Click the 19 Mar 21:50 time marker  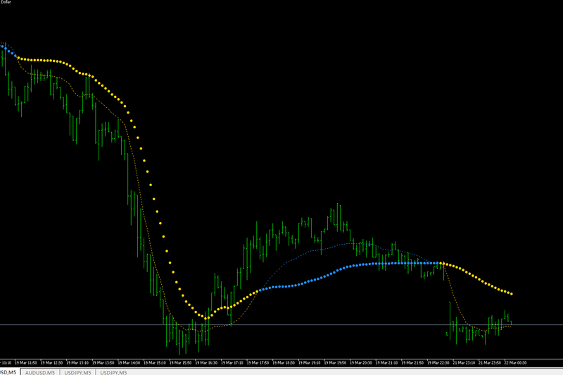point(412,363)
